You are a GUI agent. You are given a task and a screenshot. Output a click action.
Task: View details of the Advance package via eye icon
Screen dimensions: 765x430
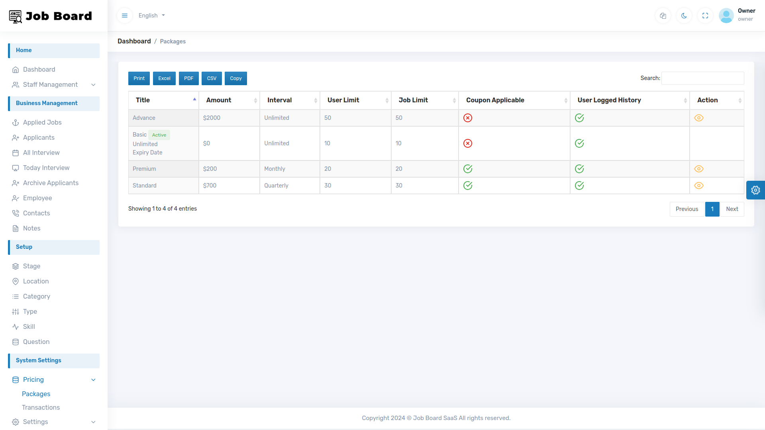click(x=699, y=118)
